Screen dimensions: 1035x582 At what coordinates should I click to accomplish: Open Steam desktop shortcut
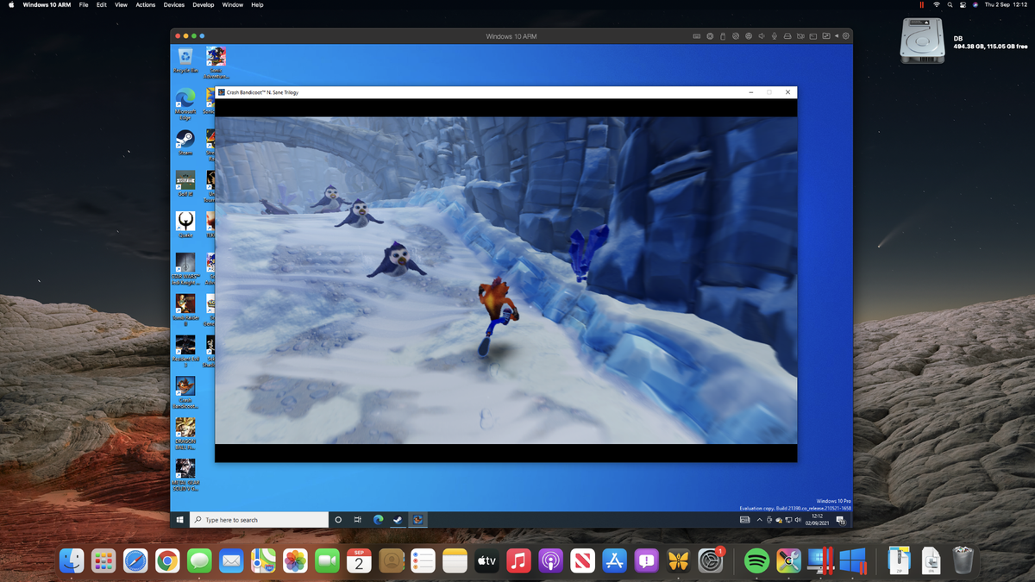(x=185, y=142)
